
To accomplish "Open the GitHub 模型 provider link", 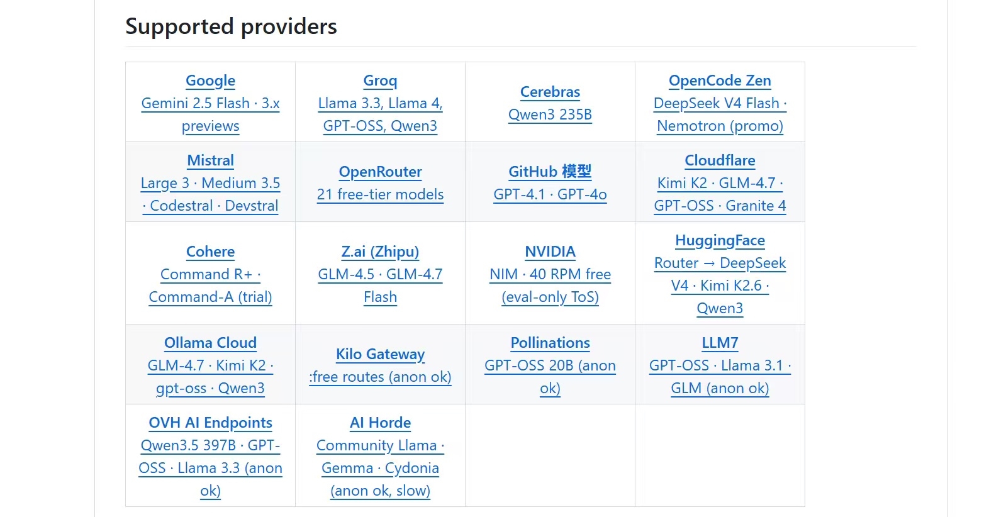I will (x=550, y=172).
